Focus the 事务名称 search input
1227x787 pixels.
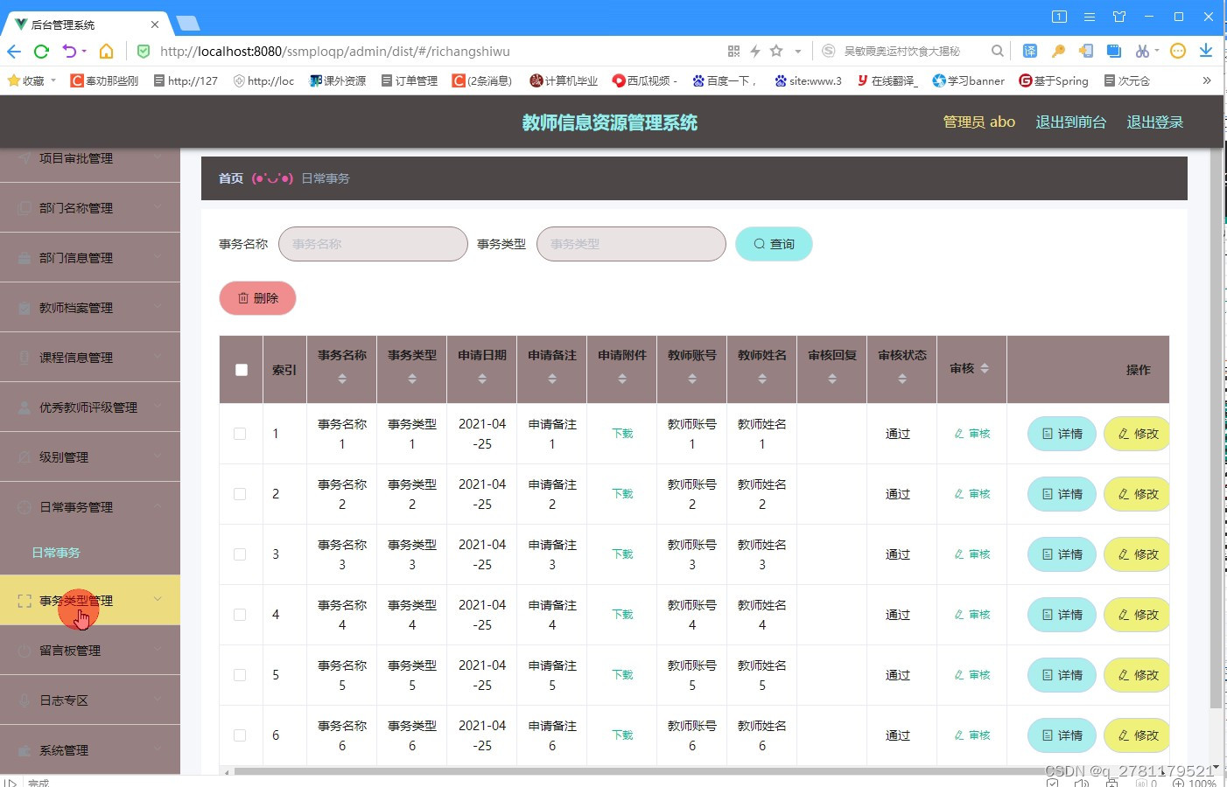click(373, 244)
